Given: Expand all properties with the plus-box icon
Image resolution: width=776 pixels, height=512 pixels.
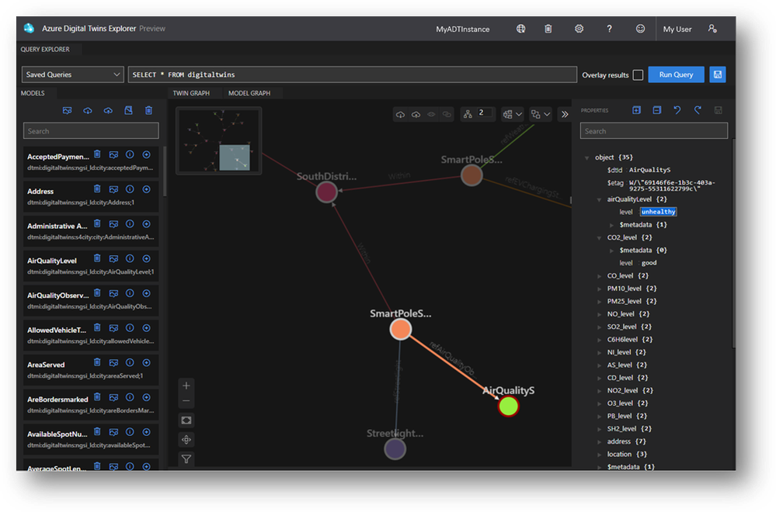Looking at the screenshot, I should pos(636,111).
